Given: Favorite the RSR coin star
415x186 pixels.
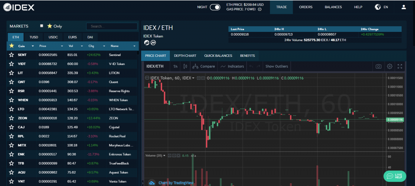Looking at the screenshot, I should pyautogui.click(x=11, y=91).
